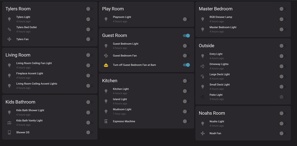Screen dimensions: 297x146
Task: Disable the 8am Guest Bedroom Fan automation toggle
Action: (x=186, y=65)
